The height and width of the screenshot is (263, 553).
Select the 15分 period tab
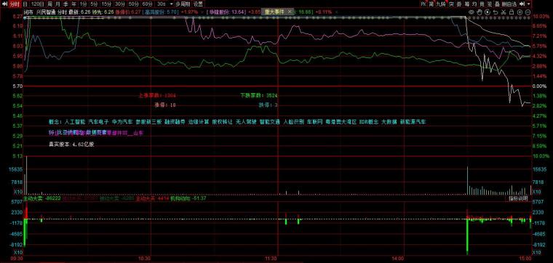[x=106, y=4]
